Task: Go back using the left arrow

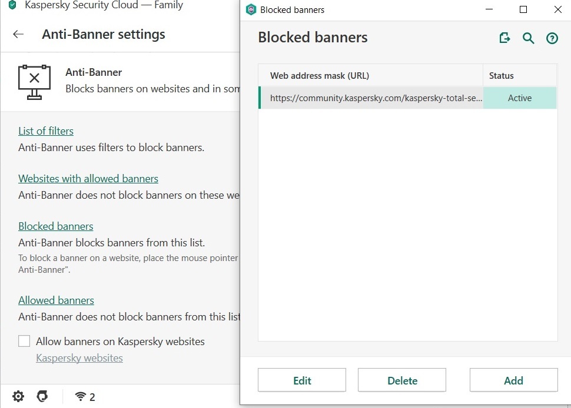Action: [18, 34]
